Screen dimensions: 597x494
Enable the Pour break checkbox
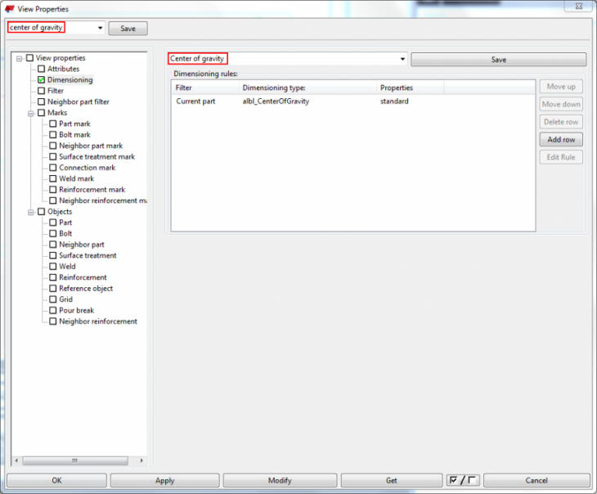(x=53, y=311)
